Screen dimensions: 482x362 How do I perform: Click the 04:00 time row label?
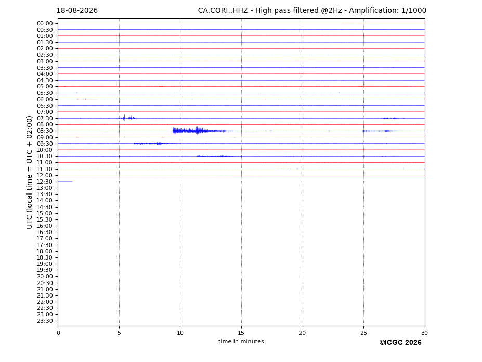pos(45,74)
